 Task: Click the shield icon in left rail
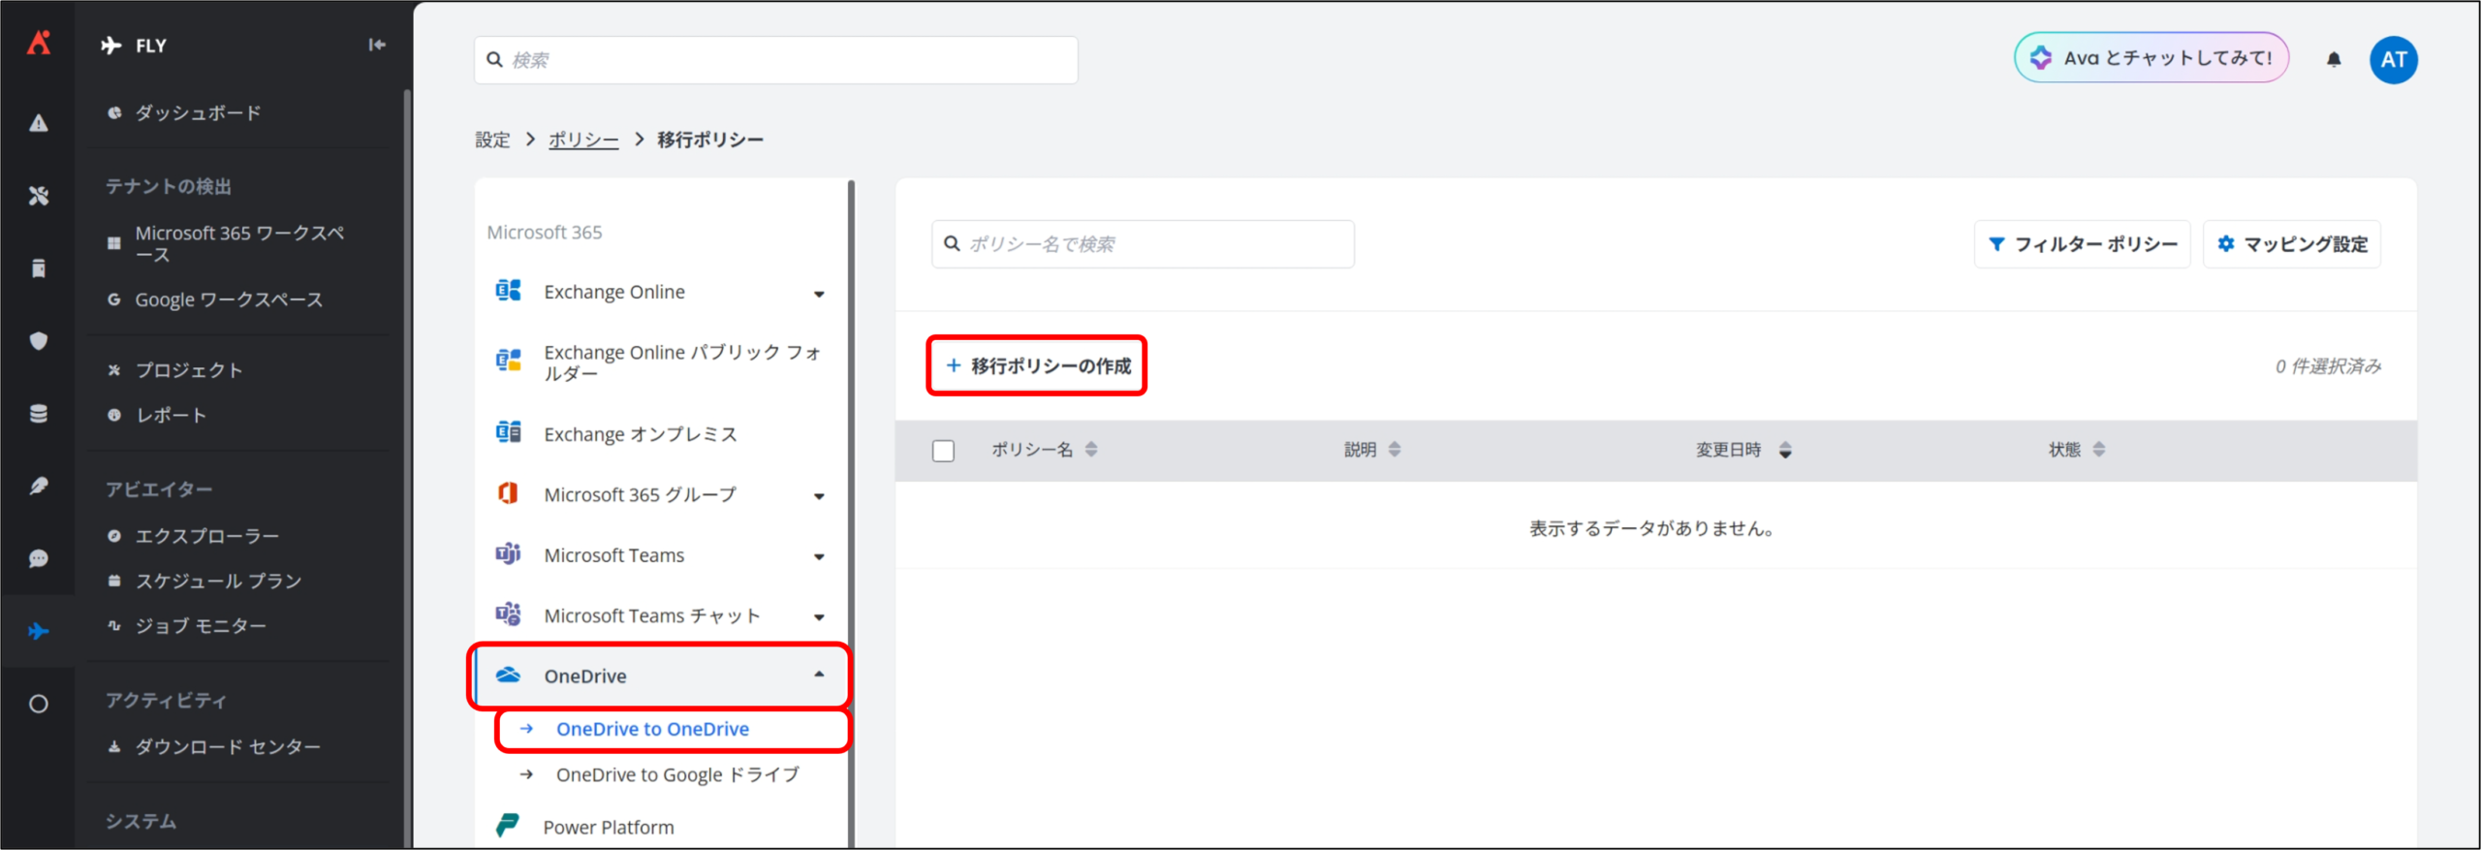tap(39, 341)
